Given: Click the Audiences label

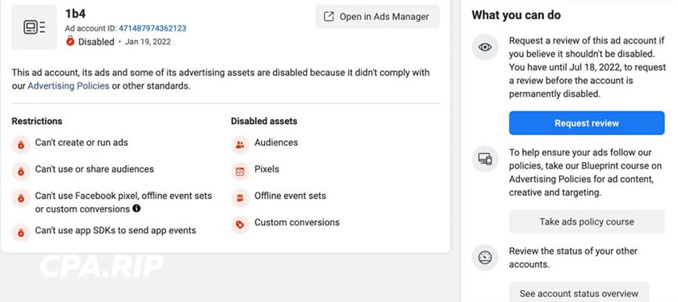Looking at the screenshot, I should (276, 143).
